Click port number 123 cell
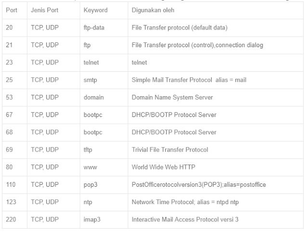This screenshot has height=232, width=307. pos(11,202)
